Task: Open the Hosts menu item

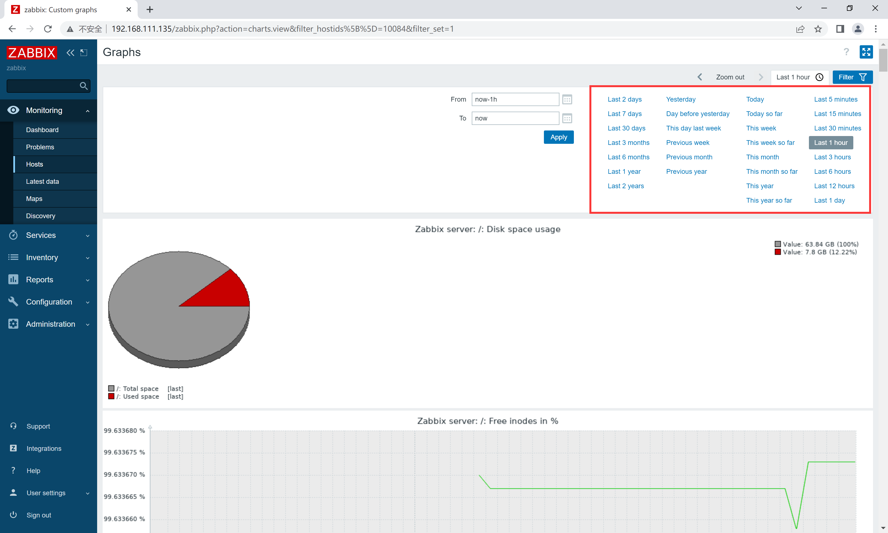Action: coord(55,165)
